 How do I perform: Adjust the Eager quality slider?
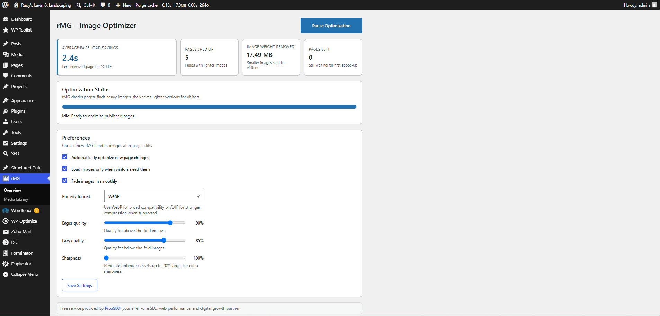click(x=145, y=223)
